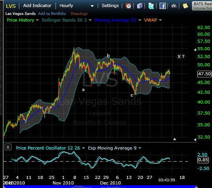Image resolution: width=212 pixels, height=188 pixels.
Task: Expand the Price History dropdown arrow
Action: pyautogui.click(x=37, y=20)
